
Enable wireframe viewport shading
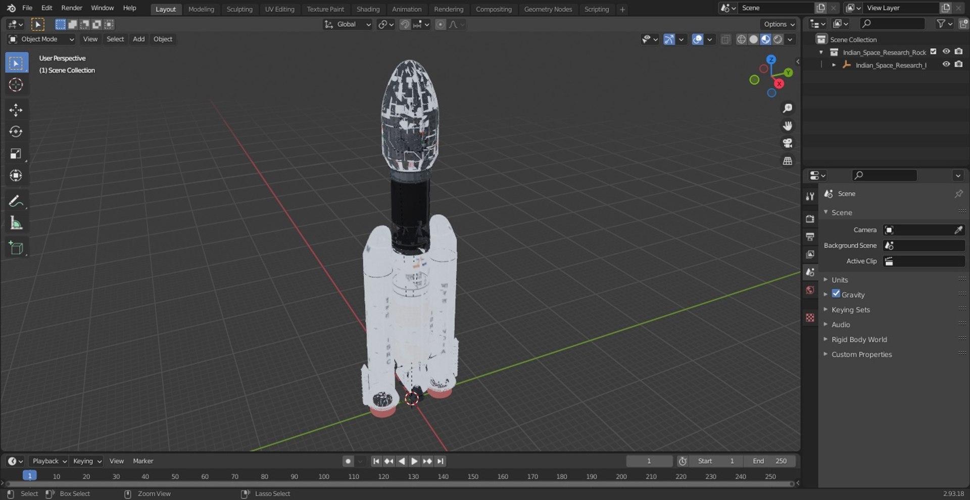pyautogui.click(x=741, y=39)
